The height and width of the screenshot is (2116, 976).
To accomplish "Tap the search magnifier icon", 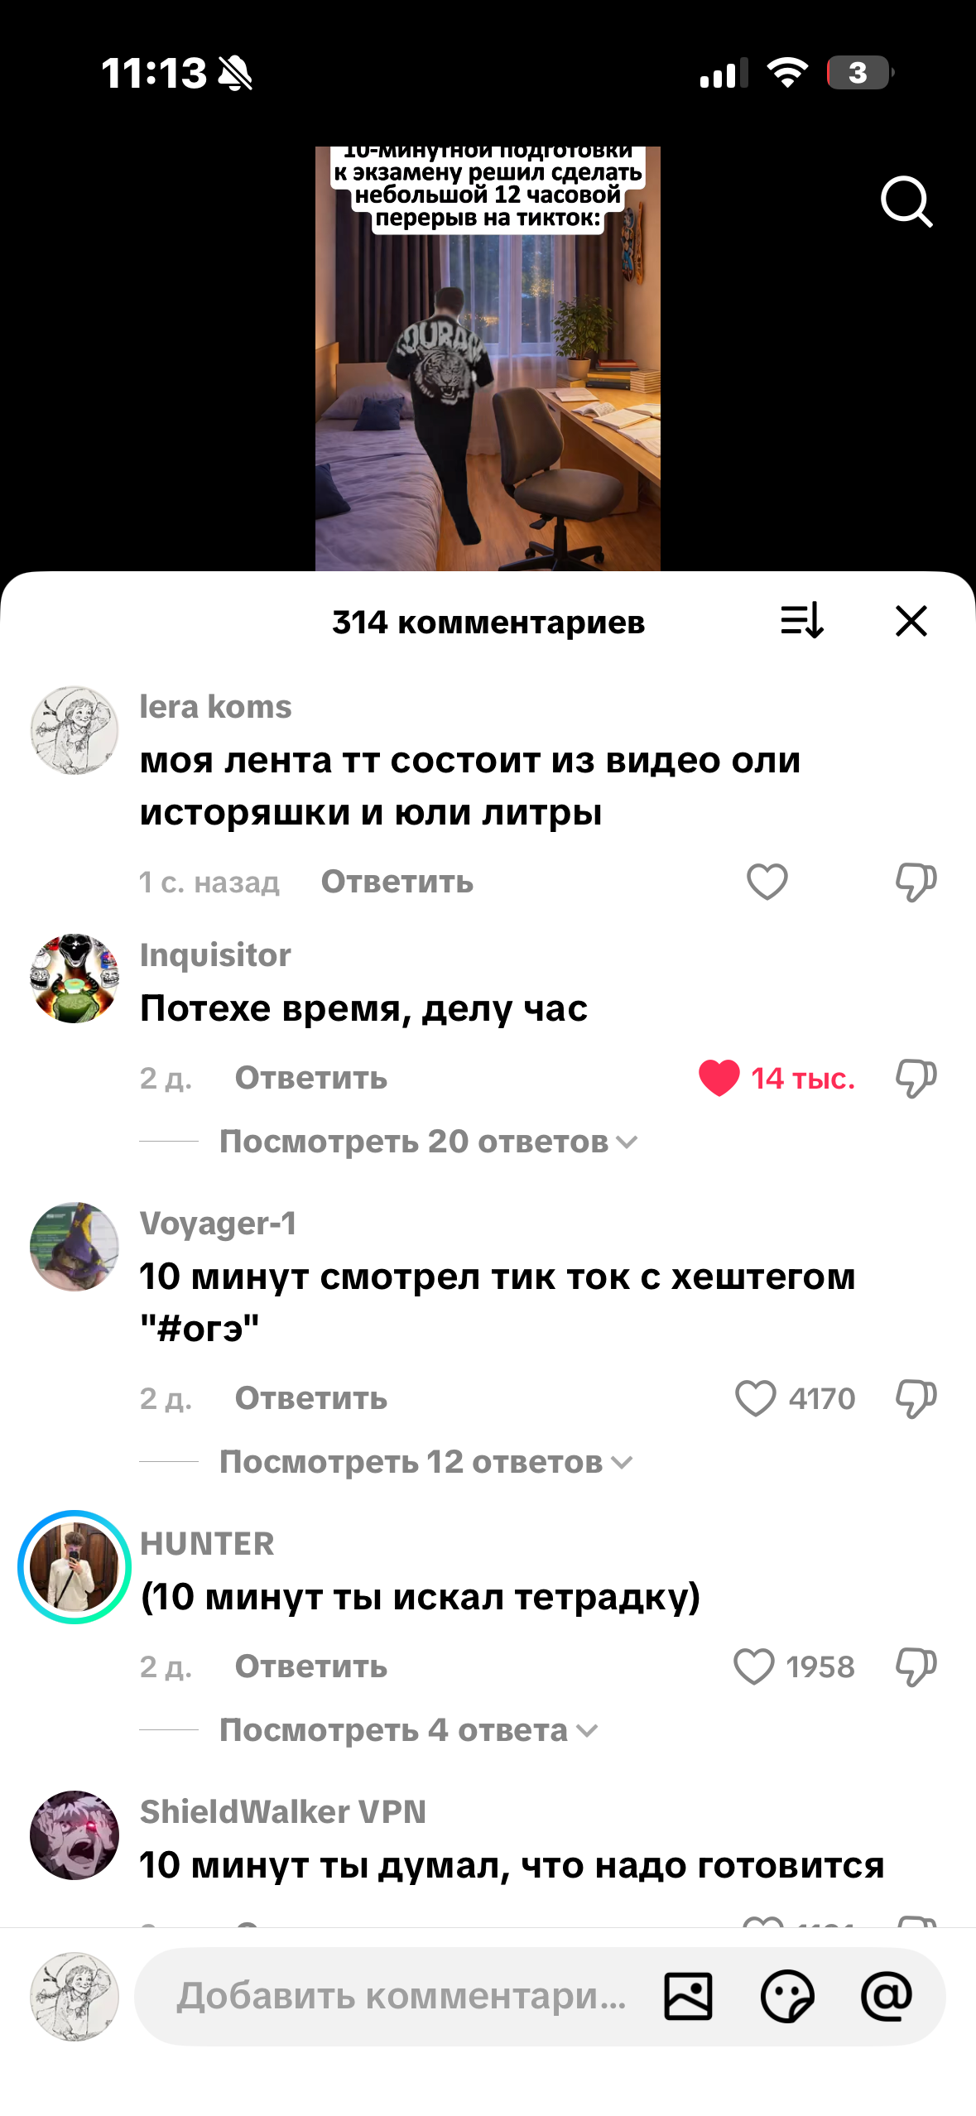I will coord(906,201).
